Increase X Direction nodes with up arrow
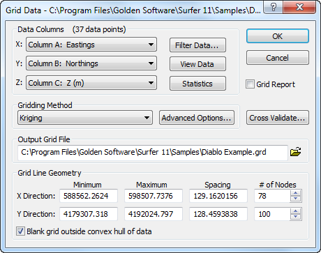 [x=296, y=193]
